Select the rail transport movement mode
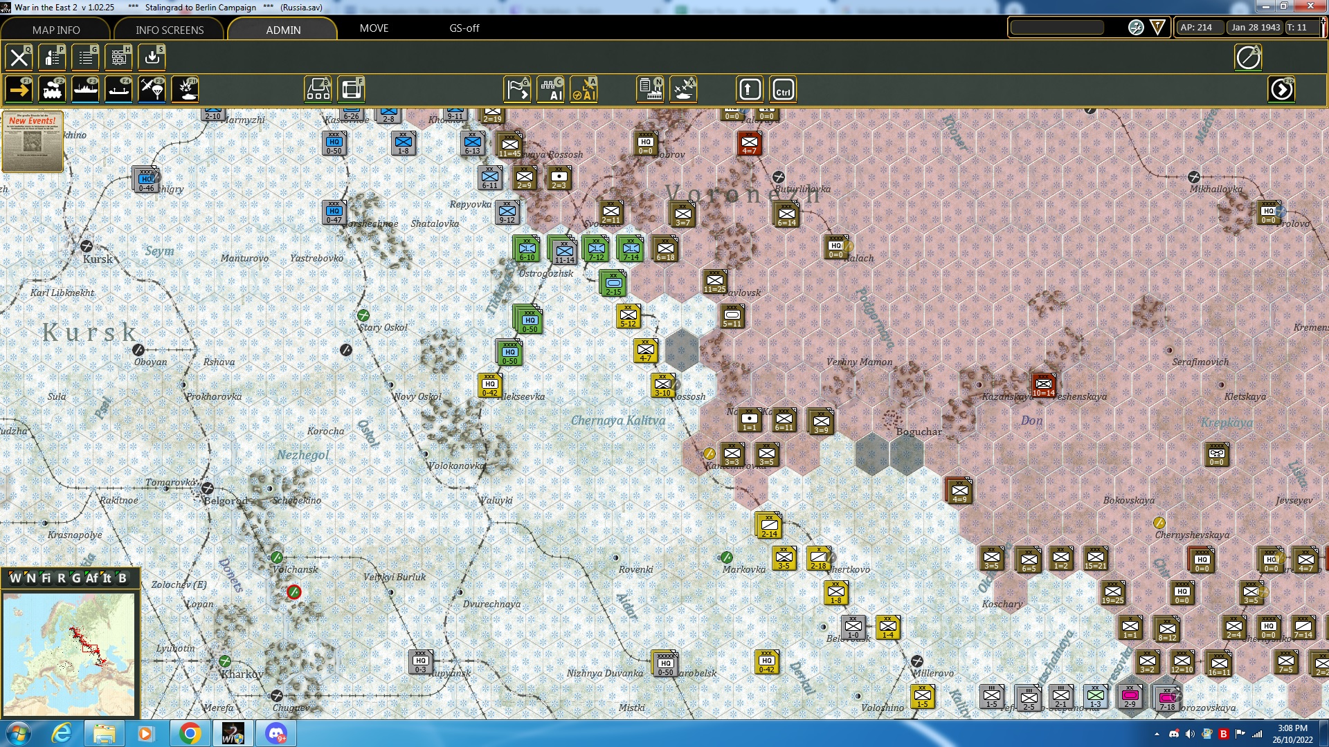The width and height of the screenshot is (1329, 747). (x=52, y=89)
